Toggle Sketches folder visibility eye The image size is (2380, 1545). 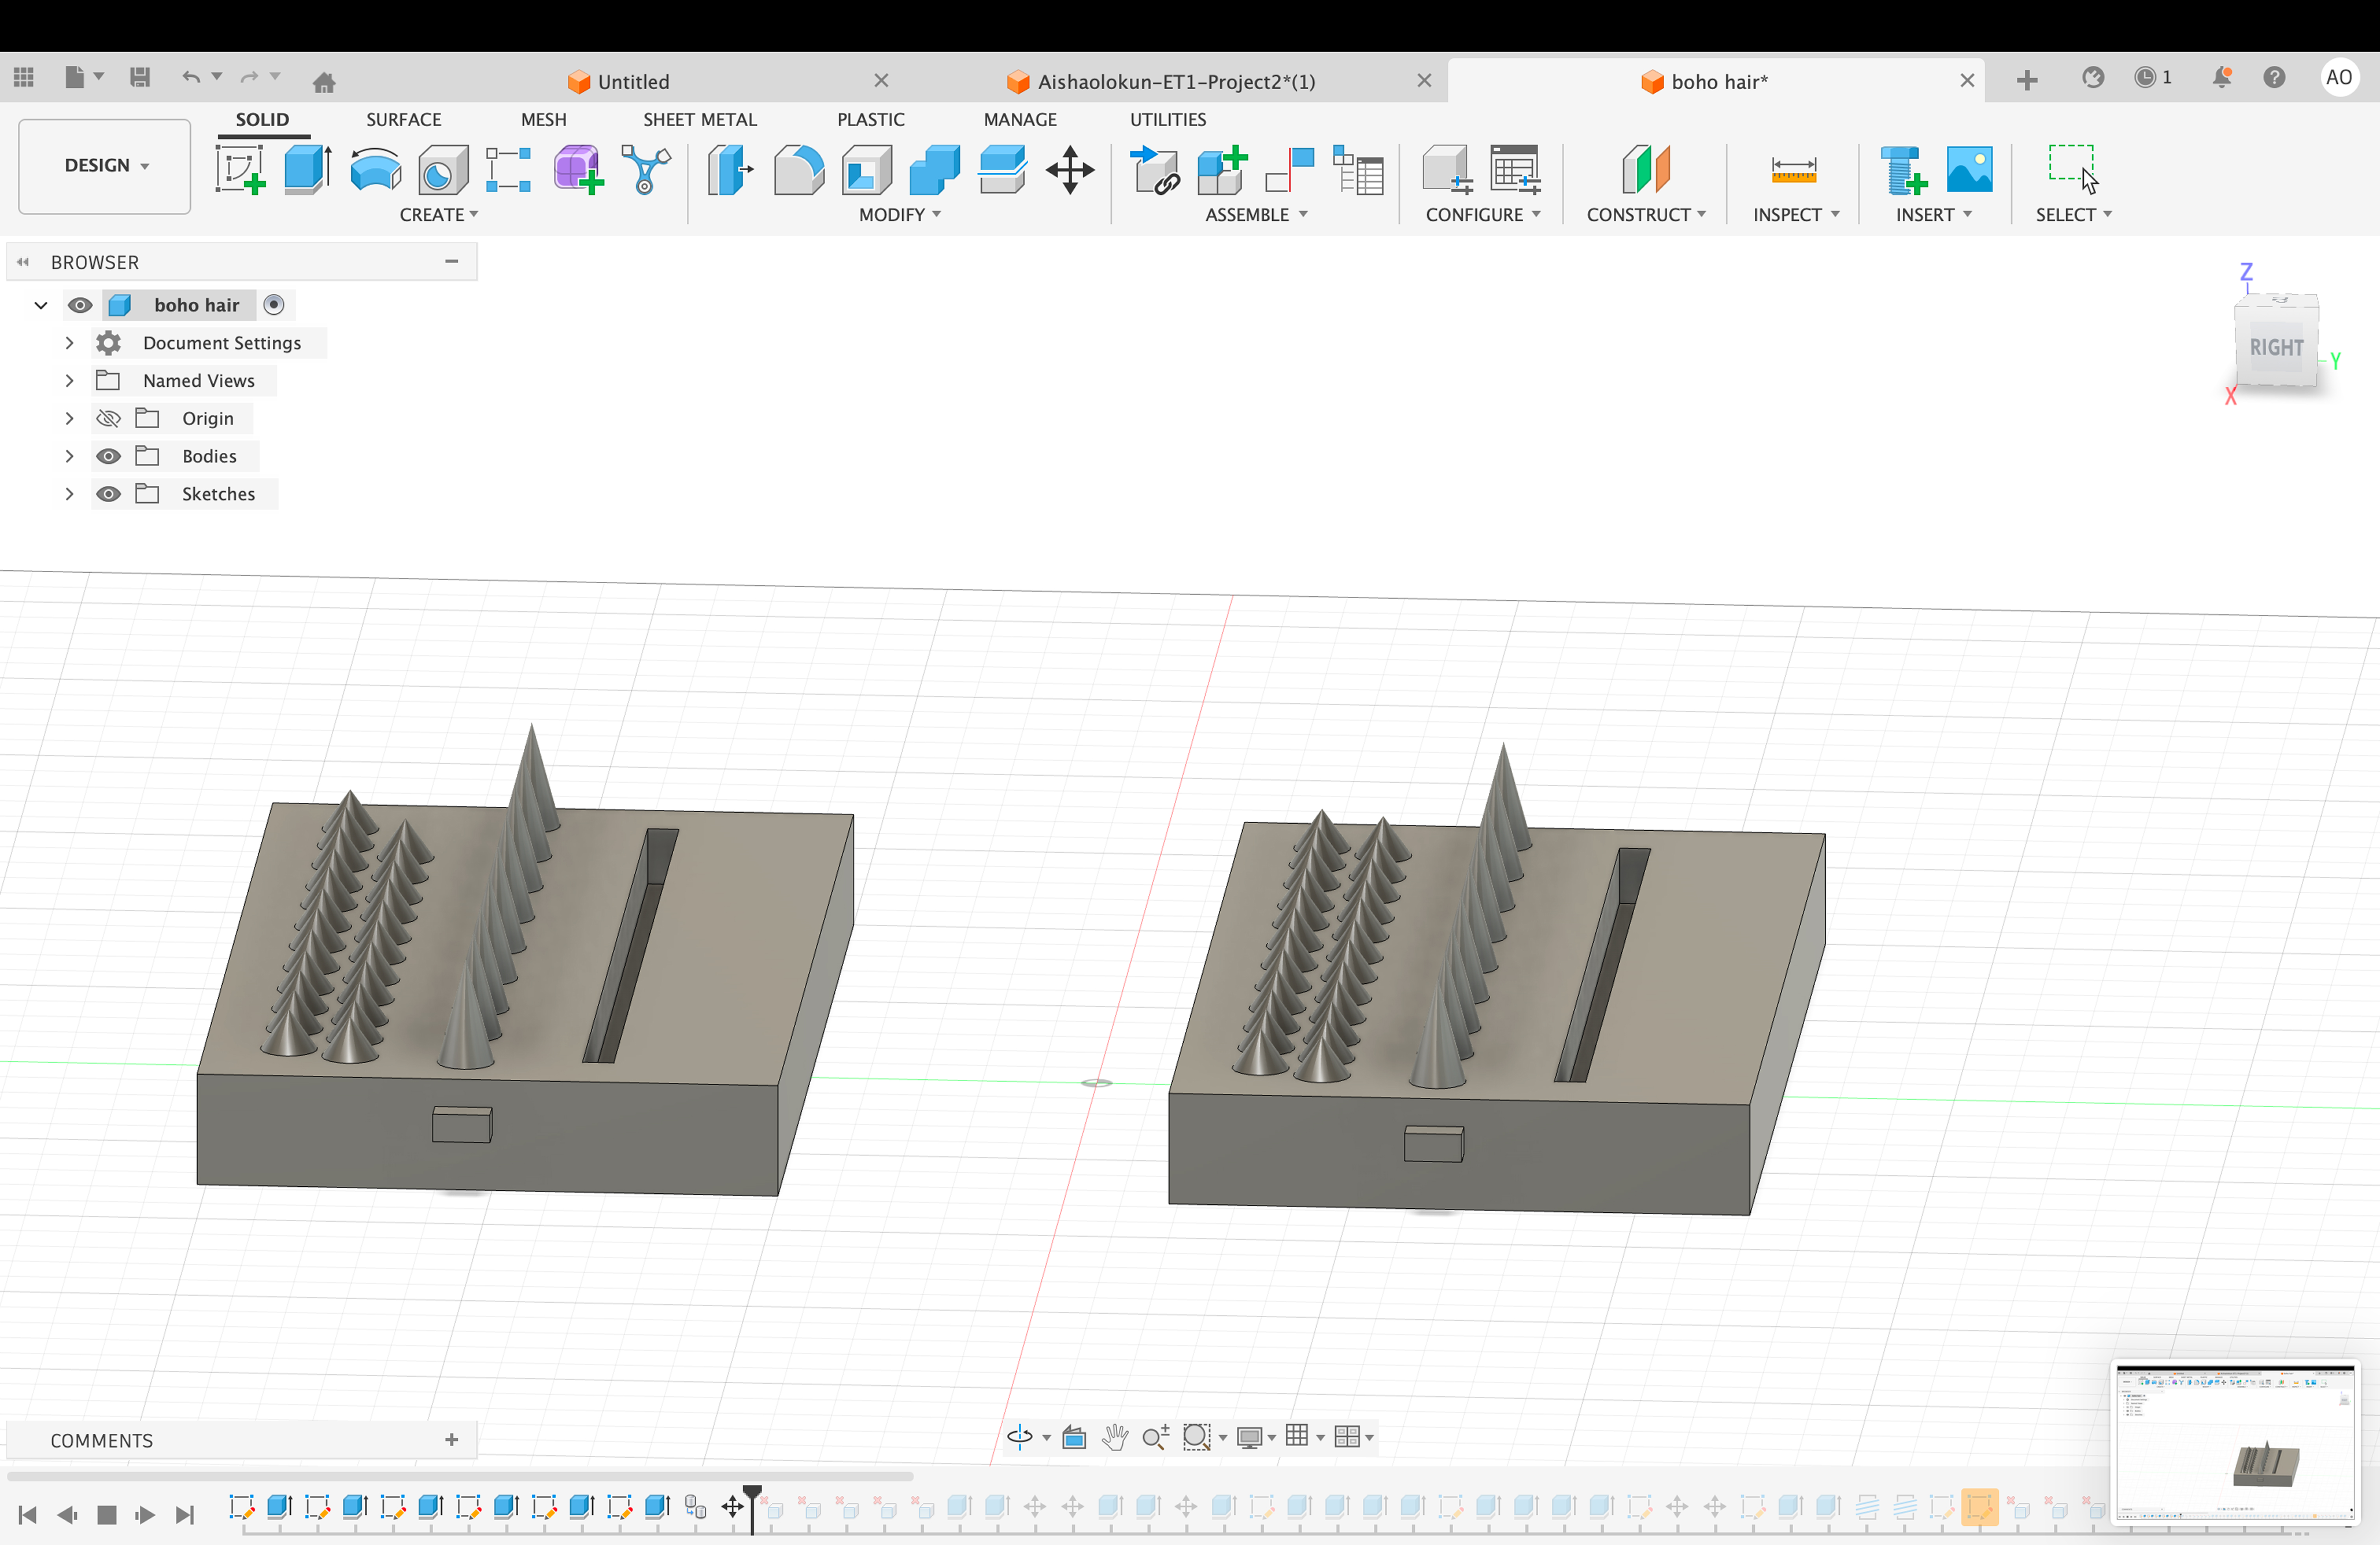(108, 494)
